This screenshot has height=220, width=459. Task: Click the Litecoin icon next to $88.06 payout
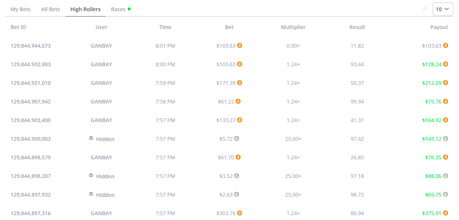coord(446,176)
